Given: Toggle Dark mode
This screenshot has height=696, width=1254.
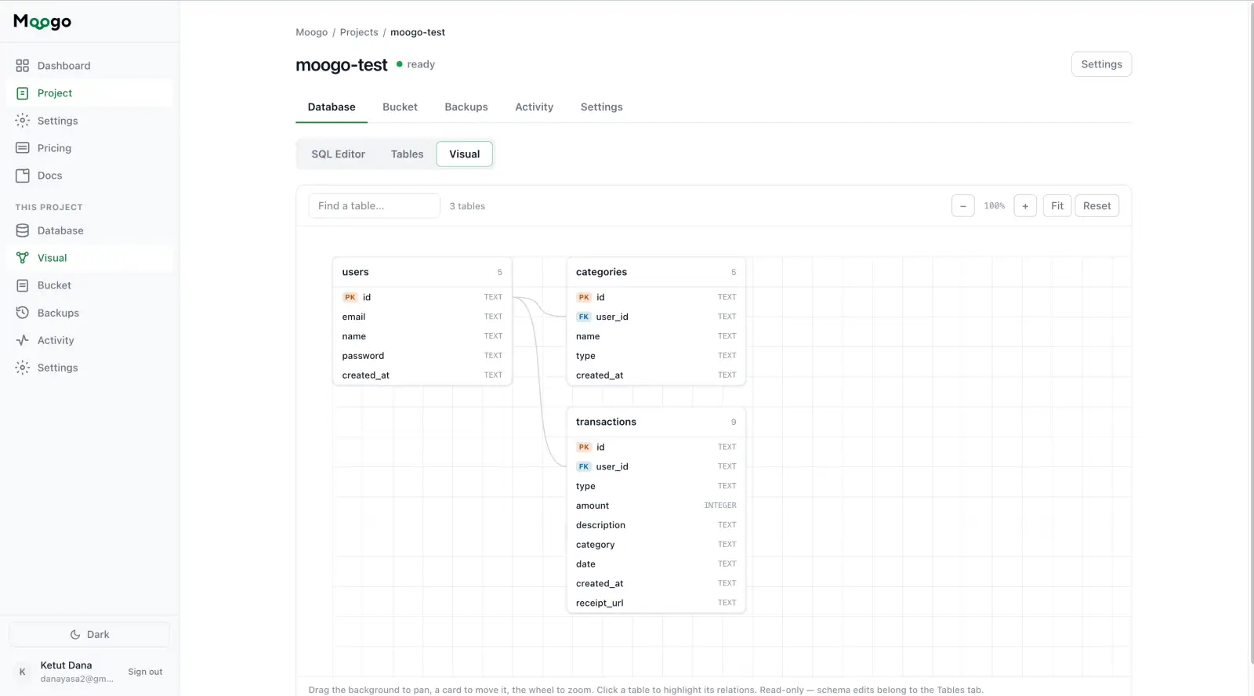Looking at the screenshot, I should click(89, 635).
